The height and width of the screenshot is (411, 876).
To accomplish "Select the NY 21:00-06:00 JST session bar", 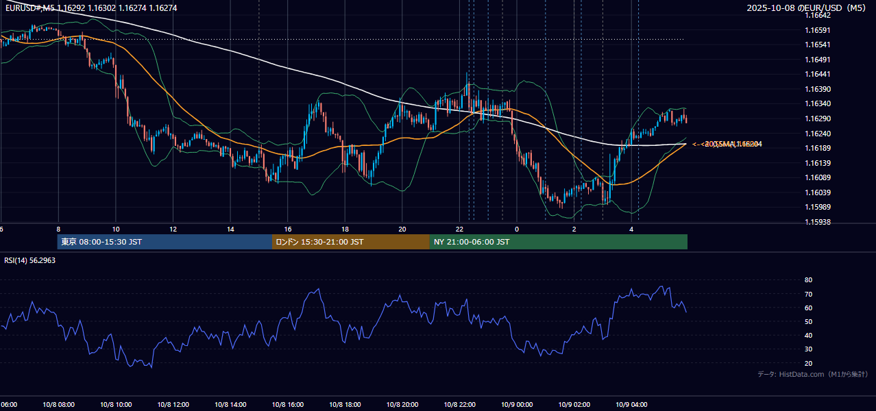I will pos(559,242).
